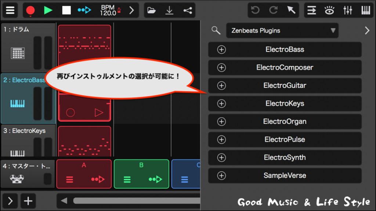Image resolution: width=376 pixels, height=211 pixels.
Task: Add a new track with plus button
Action: pyautogui.click(x=28, y=201)
